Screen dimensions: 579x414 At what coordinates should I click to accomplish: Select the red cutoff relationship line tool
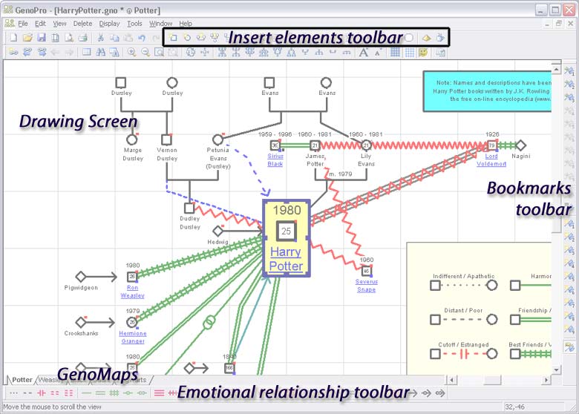[42, 393]
